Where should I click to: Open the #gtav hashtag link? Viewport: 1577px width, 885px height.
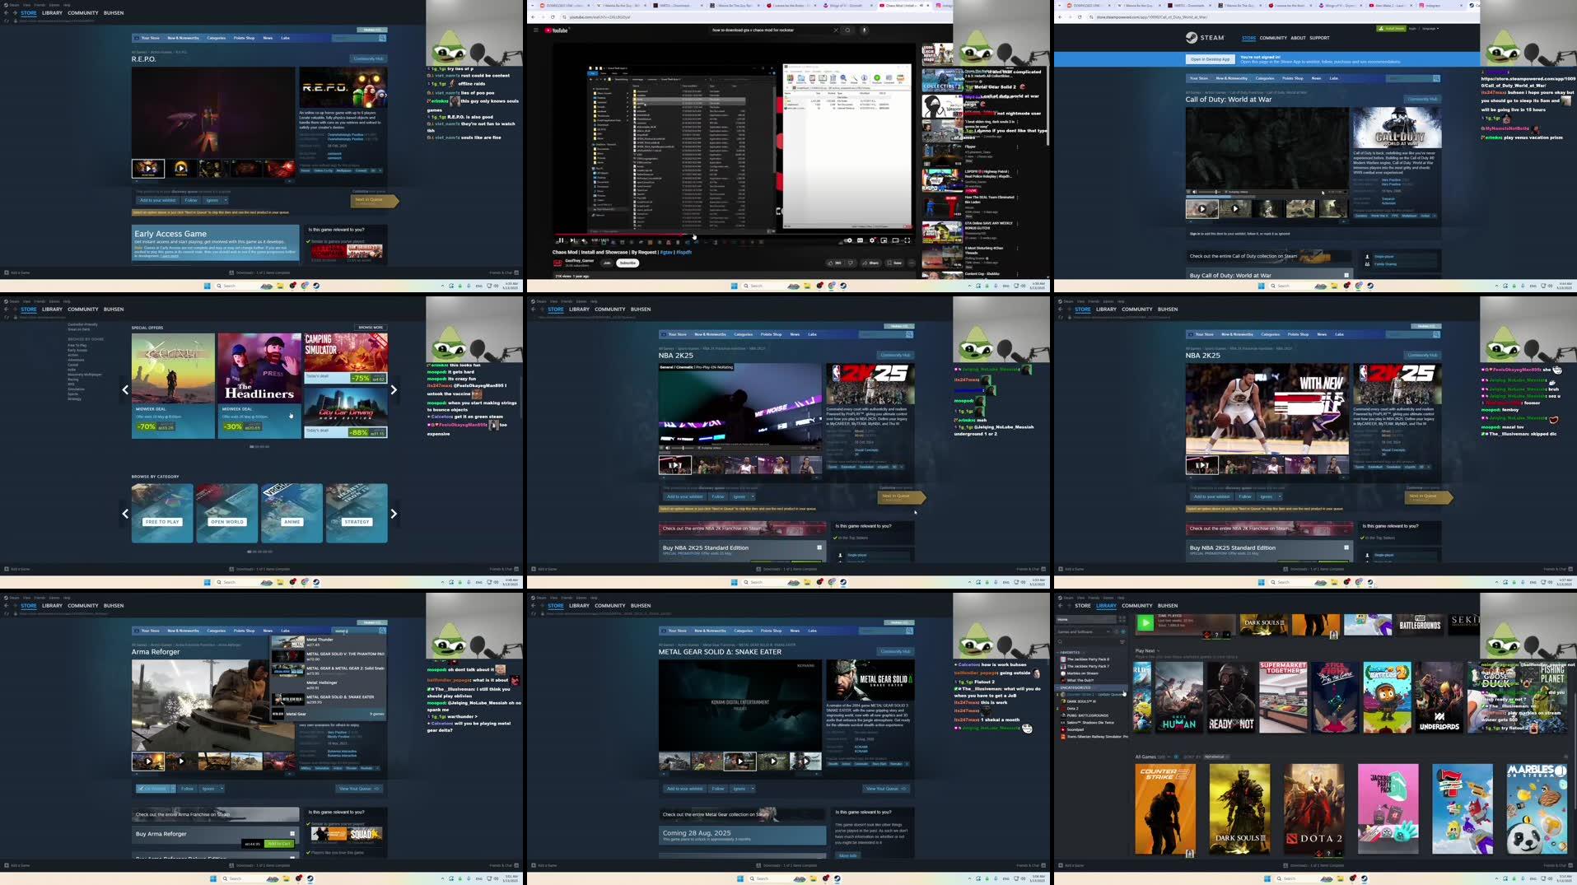[667, 252]
